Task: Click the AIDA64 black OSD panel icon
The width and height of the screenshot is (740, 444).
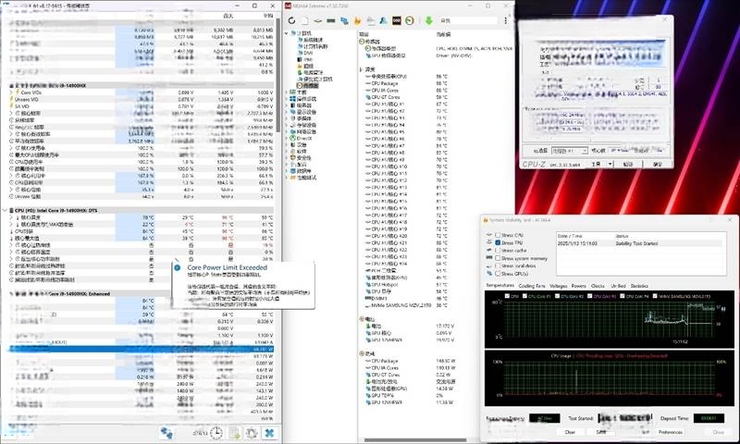Action: 397,20
